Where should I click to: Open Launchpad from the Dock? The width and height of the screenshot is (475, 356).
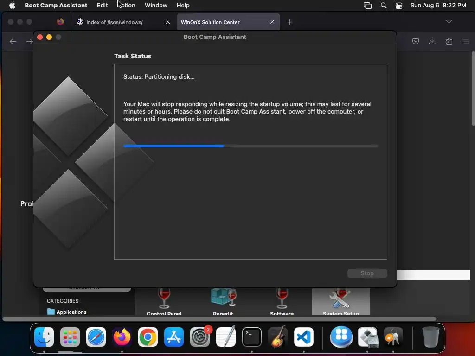(x=70, y=337)
